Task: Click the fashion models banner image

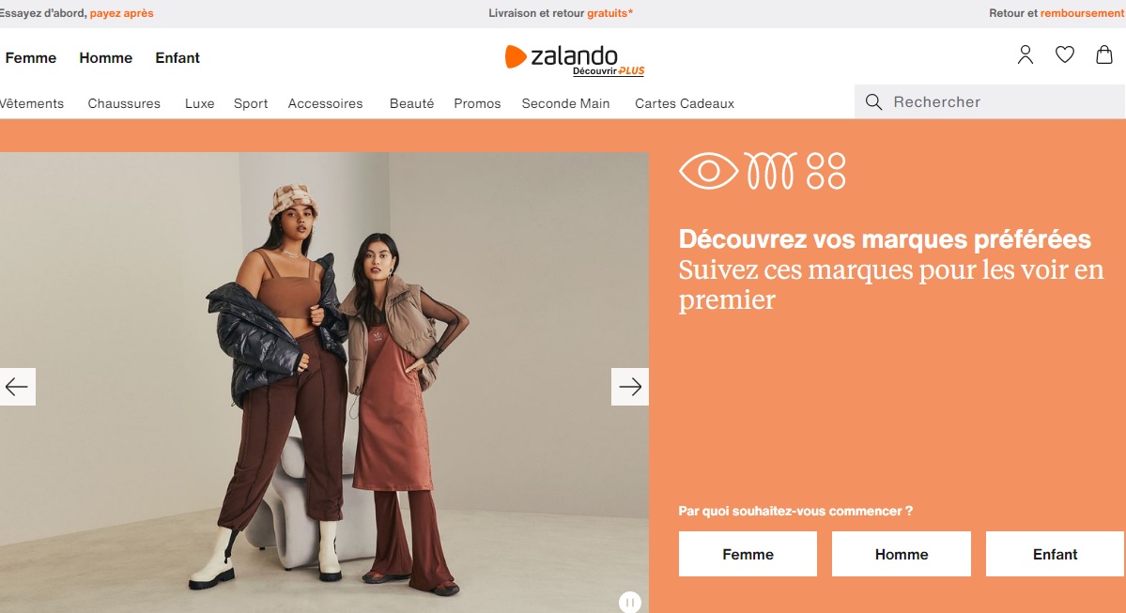Action: pyautogui.click(x=325, y=383)
